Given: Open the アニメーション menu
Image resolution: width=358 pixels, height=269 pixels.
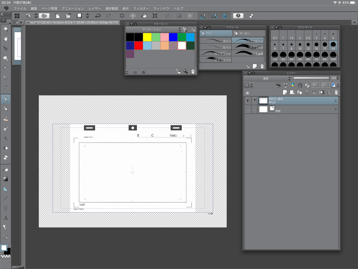Looking at the screenshot, I should point(73,9).
